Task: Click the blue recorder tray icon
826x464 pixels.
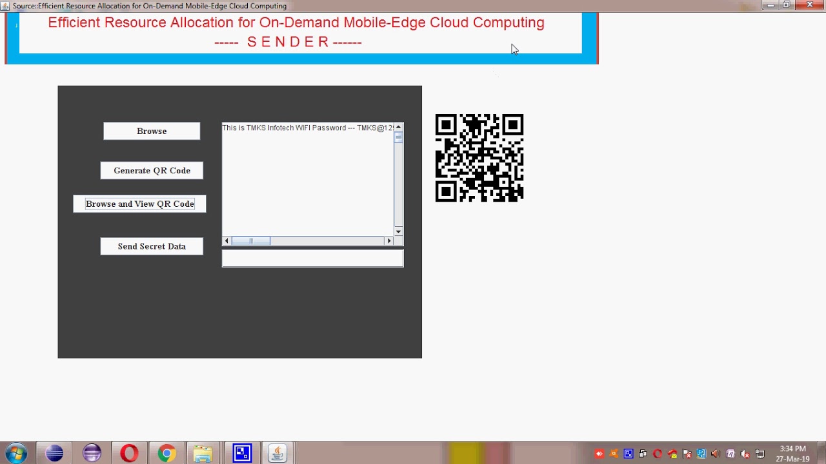Action: point(629,454)
